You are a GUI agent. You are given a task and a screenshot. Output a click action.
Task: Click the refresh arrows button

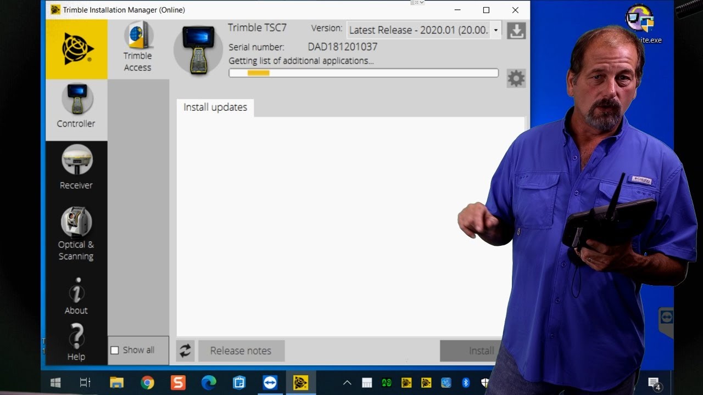pos(186,351)
